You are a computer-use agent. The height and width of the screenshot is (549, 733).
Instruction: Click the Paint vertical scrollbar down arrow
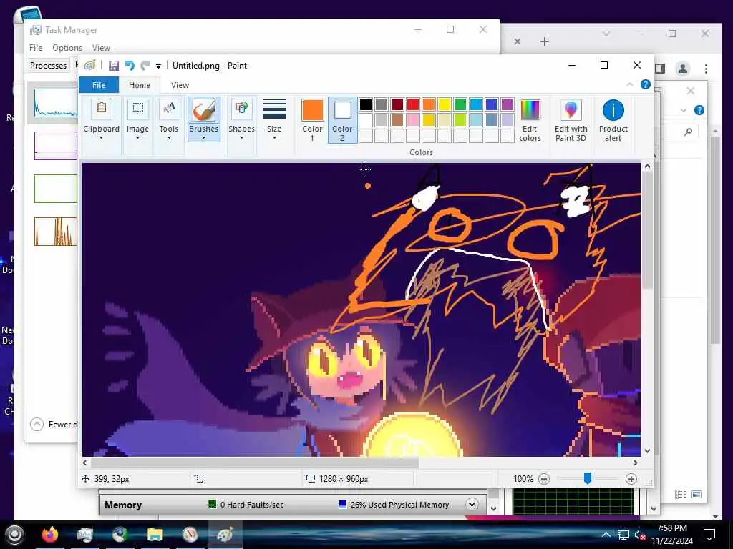pos(647,451)
